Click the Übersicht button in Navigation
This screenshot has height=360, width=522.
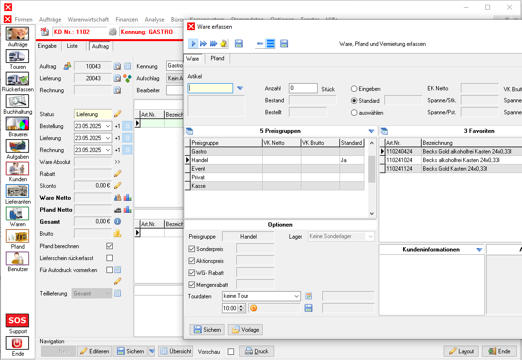tap(175, 351)
